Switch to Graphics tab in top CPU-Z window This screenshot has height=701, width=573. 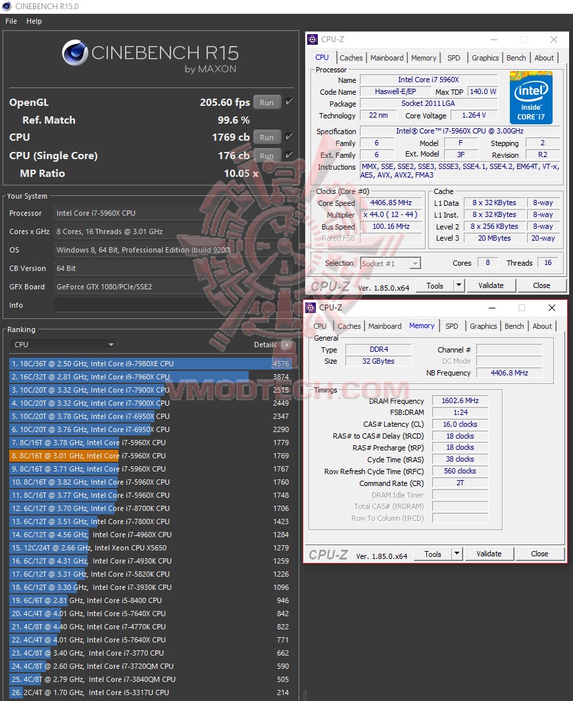click(486, 58)
